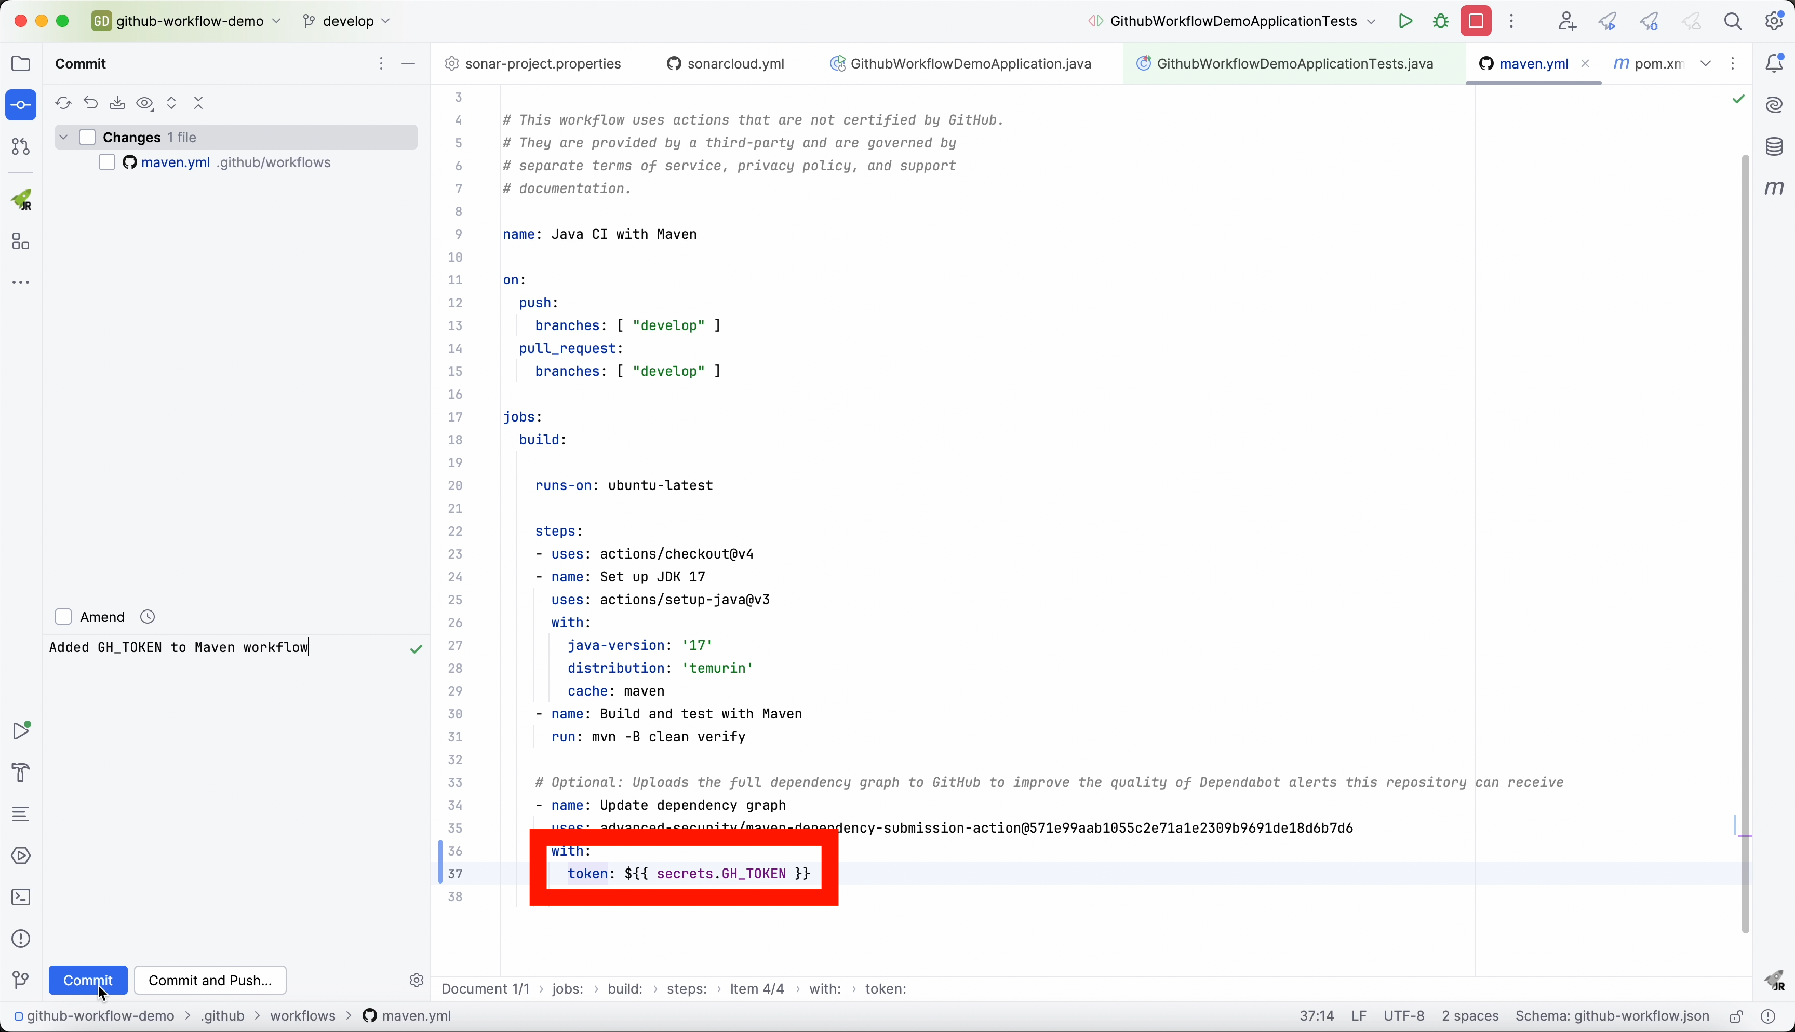The width and height of the screenshot is (1795, 1032).
Task: Open the Pull Requests tool window icon
Action: pyautogui.click(x=21, y=147)
